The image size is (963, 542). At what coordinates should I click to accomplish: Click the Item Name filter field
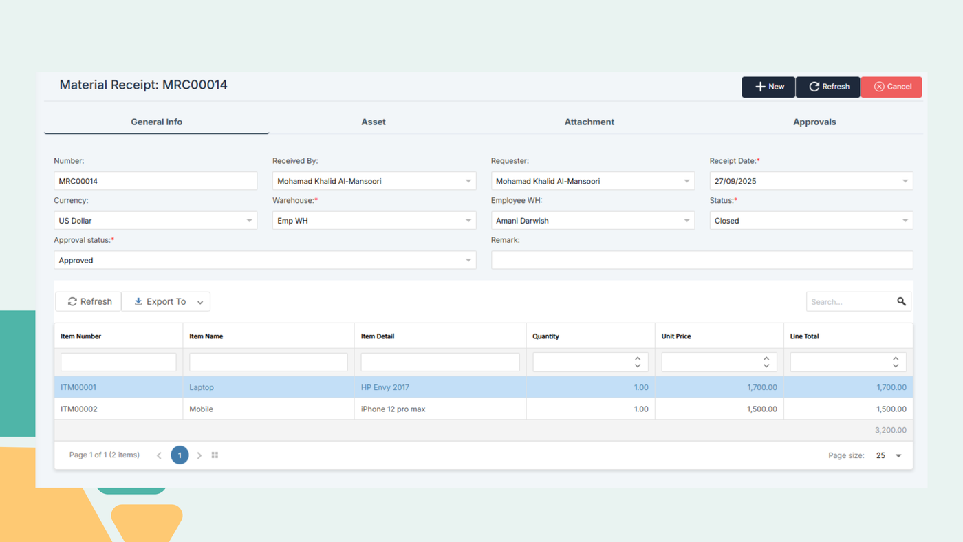coord(268,362)
